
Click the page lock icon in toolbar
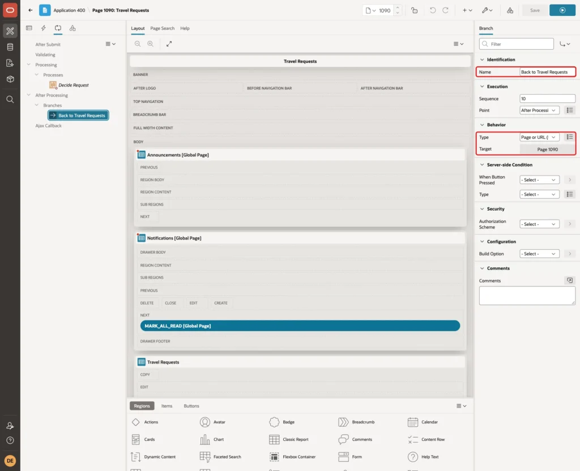(x=414, y=10)
